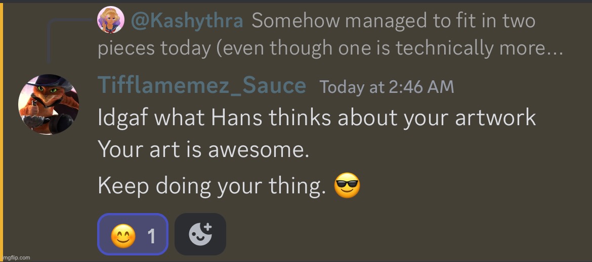Open the @Kashythra mention in reply
Image resolution: width=592 pixels, height=262 pixels.
tap(187, 21)
